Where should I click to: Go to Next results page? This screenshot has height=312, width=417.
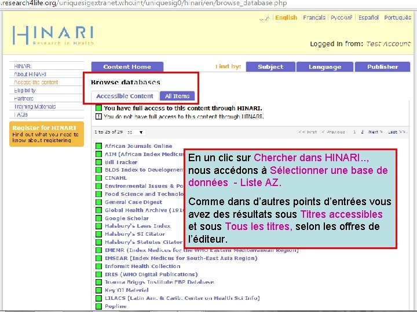(375, 132)
